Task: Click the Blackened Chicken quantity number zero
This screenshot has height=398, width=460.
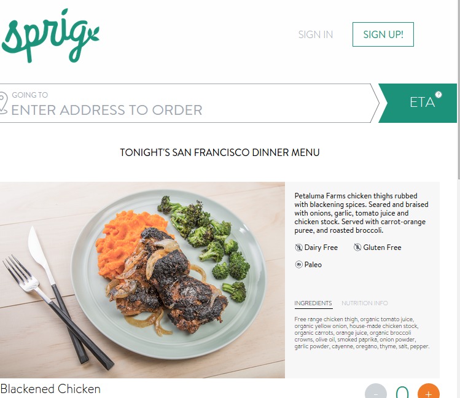Action: [x=402, y=392]
